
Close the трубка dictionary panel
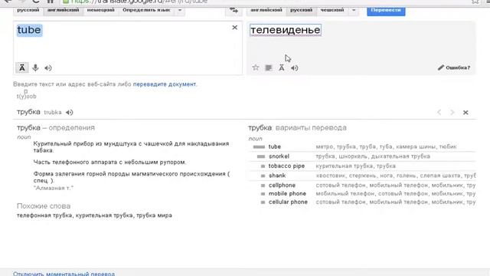(465, 113)
